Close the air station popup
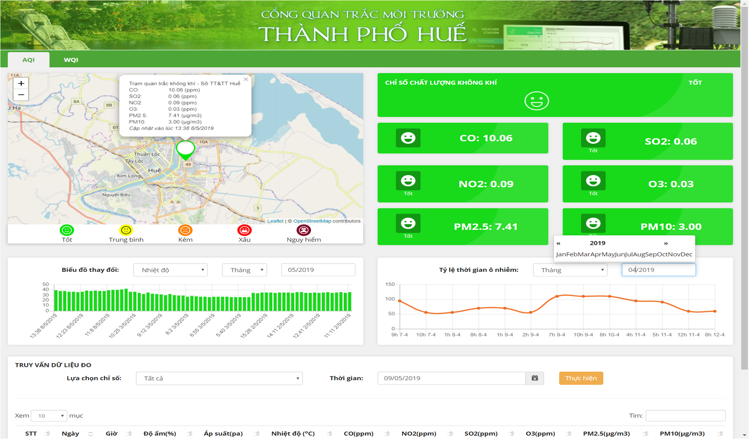 click(x=246, y=79)
